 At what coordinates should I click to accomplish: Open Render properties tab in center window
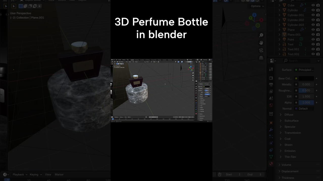click(x=196, y=86)
